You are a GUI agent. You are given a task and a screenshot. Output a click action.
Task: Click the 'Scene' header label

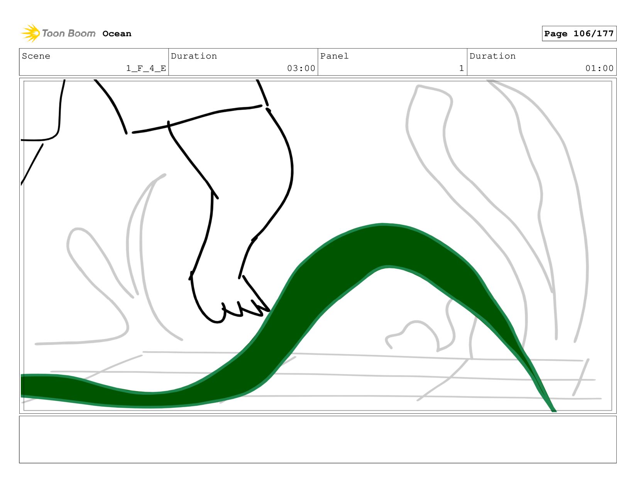36,56
